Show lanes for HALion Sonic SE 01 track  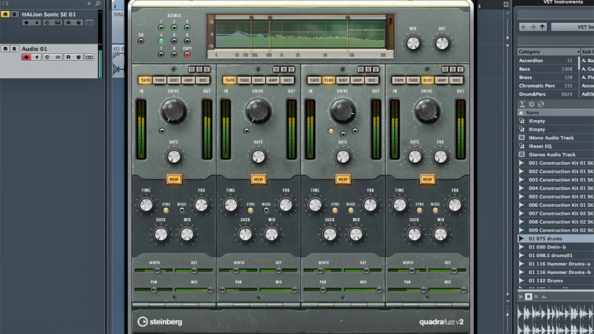89,23
